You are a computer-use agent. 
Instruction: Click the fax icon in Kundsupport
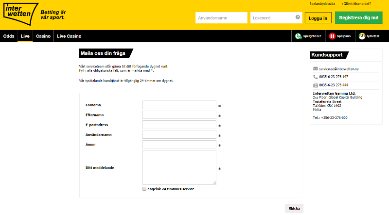[x=315, y=85]
